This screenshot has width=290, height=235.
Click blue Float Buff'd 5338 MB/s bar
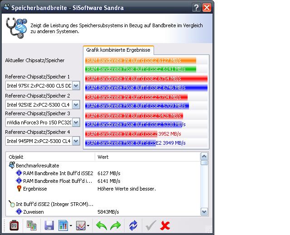134,124
